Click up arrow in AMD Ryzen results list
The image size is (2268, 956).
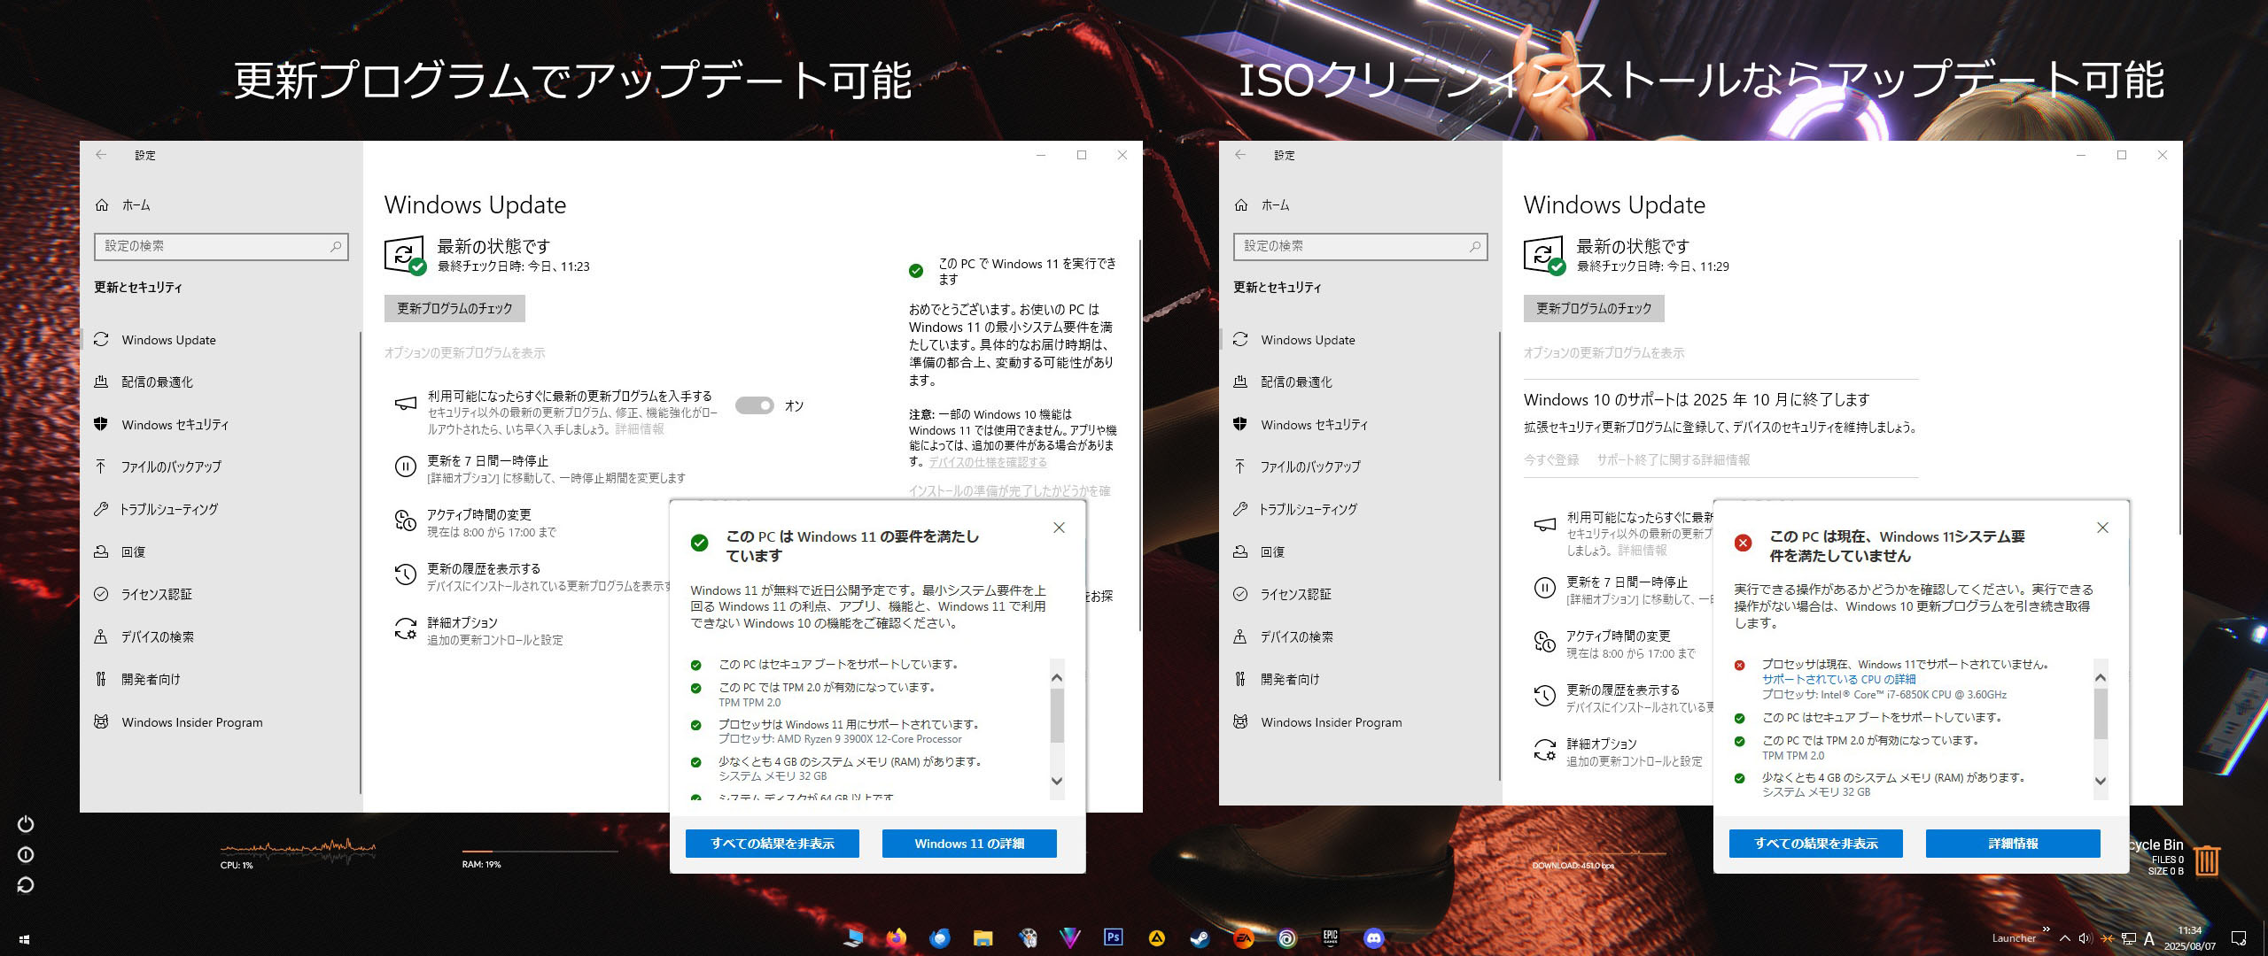(x=1056, y=678)
